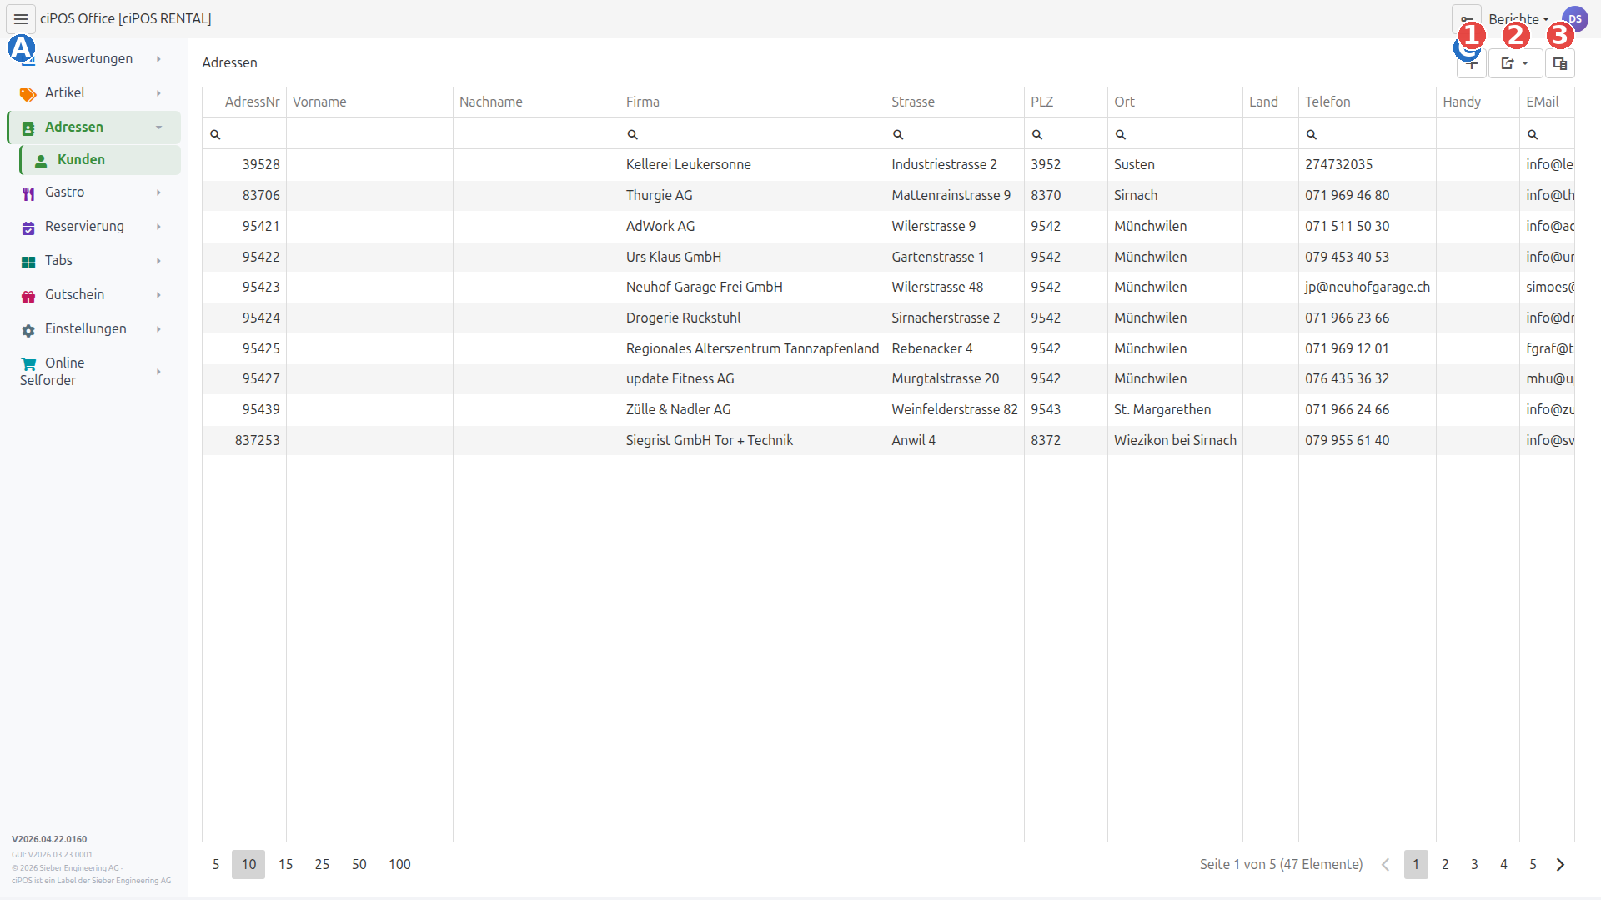Focus the Ort filter input field
Image resolution: width=1601 pixels, height=900 pixels.
[x=1175, y=134]
